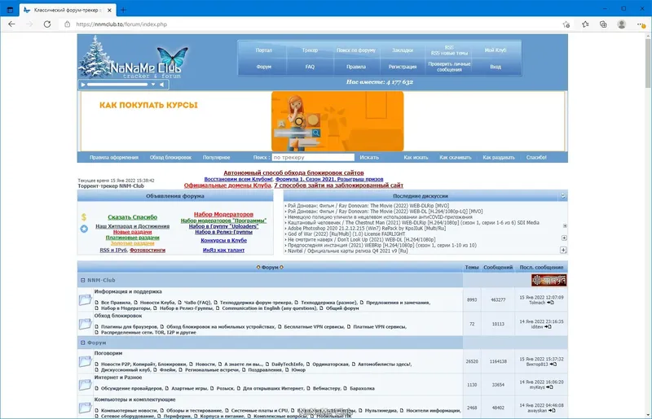
Task: Go to last post by iditew arrow icon
Action: click(548, 327)
